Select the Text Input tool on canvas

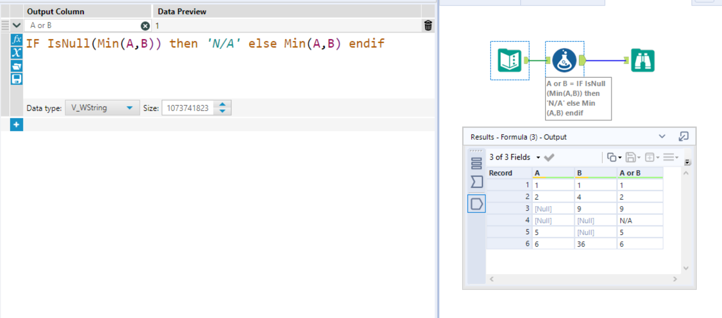tap(509, 60)
